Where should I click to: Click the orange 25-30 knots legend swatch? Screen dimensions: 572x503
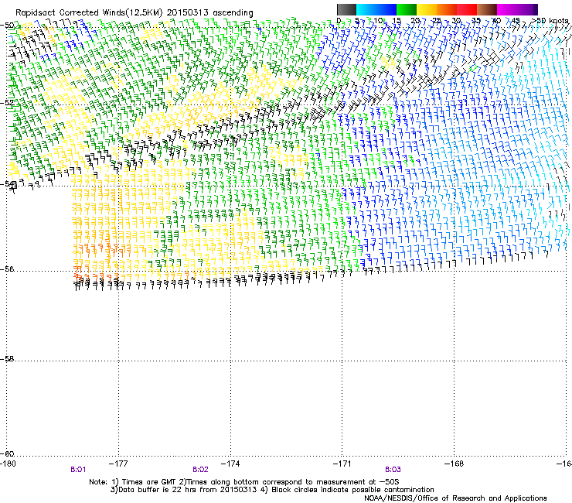pos(447,9)
